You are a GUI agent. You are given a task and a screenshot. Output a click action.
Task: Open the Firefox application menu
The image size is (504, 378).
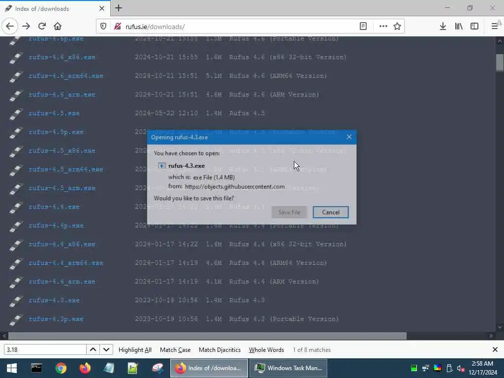pyautogui.click(x=495, y=27)
